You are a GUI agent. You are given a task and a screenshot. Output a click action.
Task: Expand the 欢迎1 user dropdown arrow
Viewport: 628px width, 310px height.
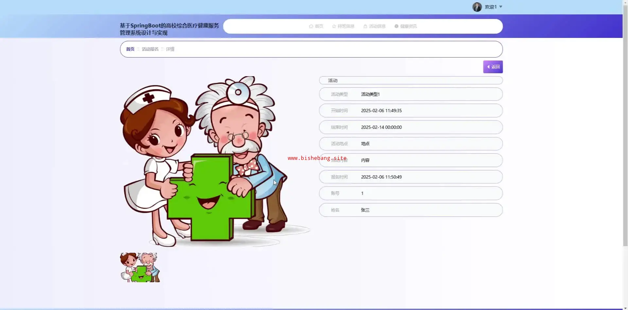click(500, 7)
